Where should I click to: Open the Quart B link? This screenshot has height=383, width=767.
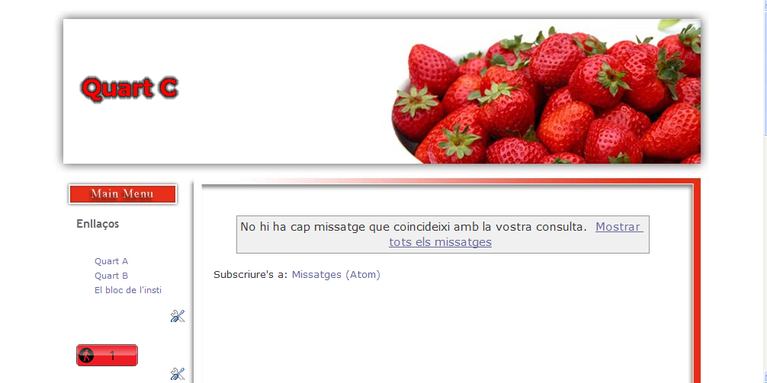111,276
